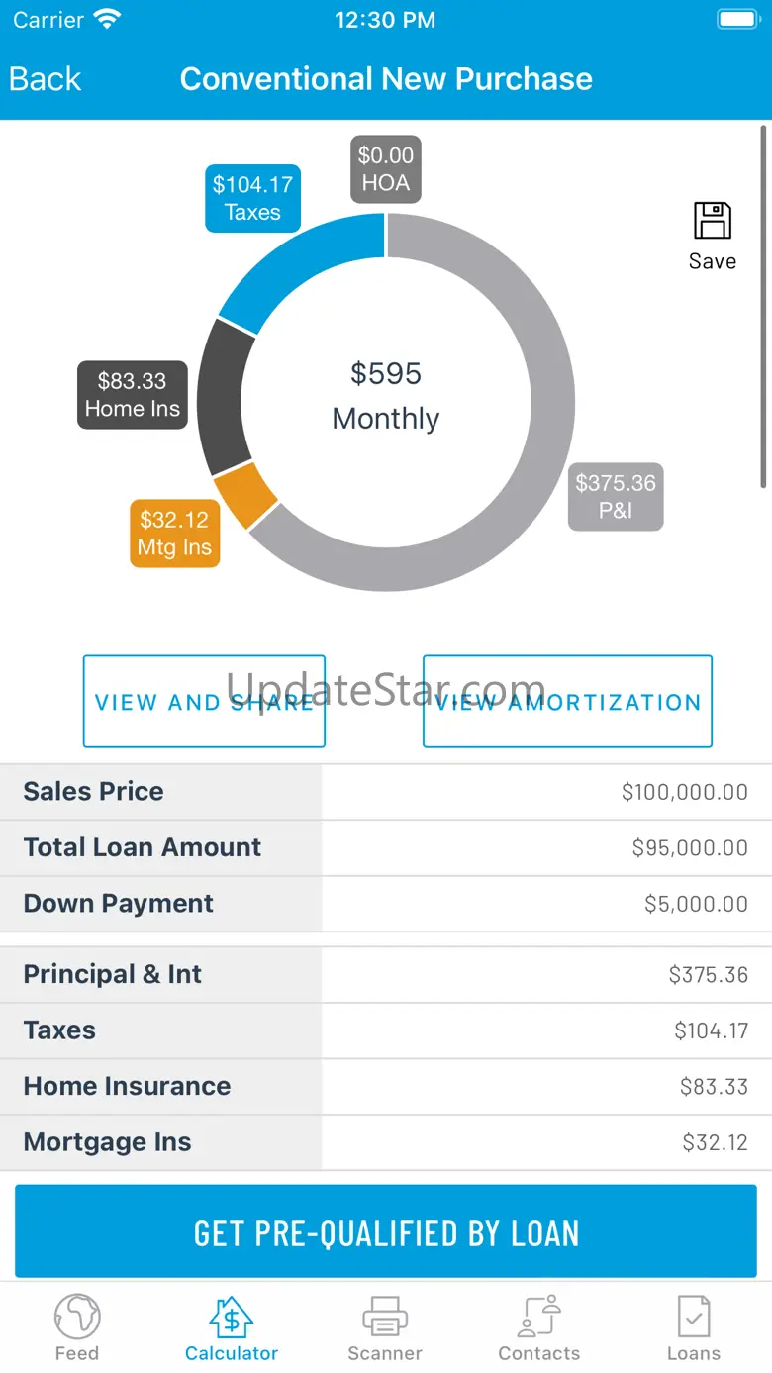The image size is (772, 1373).
Task: Edit the Down Payment amount field
Action: 546,904
